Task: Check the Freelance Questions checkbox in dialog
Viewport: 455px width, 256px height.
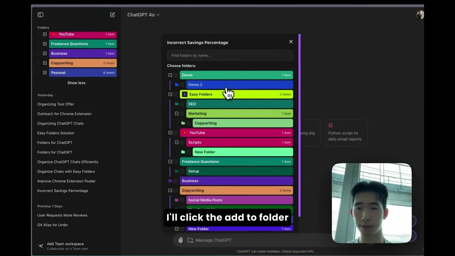Action: click(176, 161)
